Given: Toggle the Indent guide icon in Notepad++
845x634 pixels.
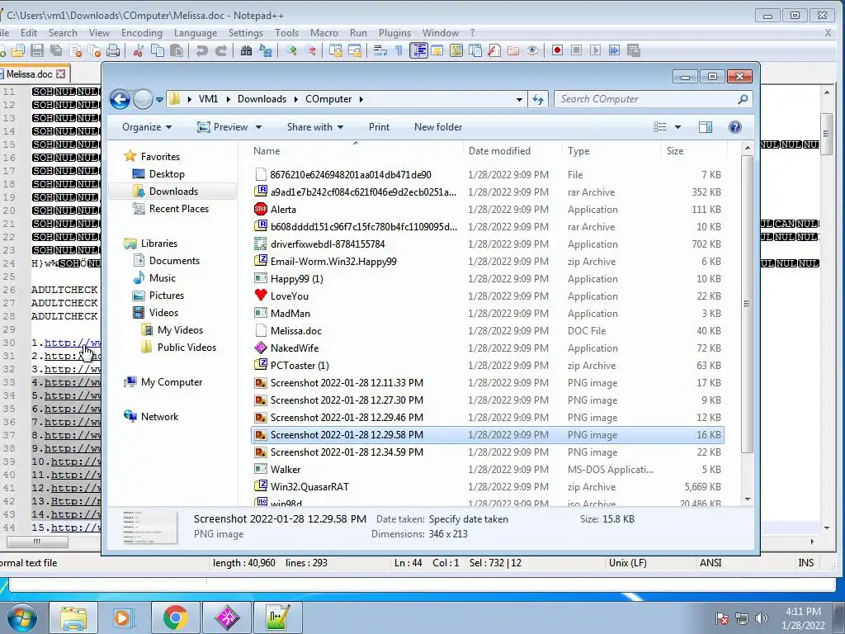Looking at the screenshot, I should point(418,50).
